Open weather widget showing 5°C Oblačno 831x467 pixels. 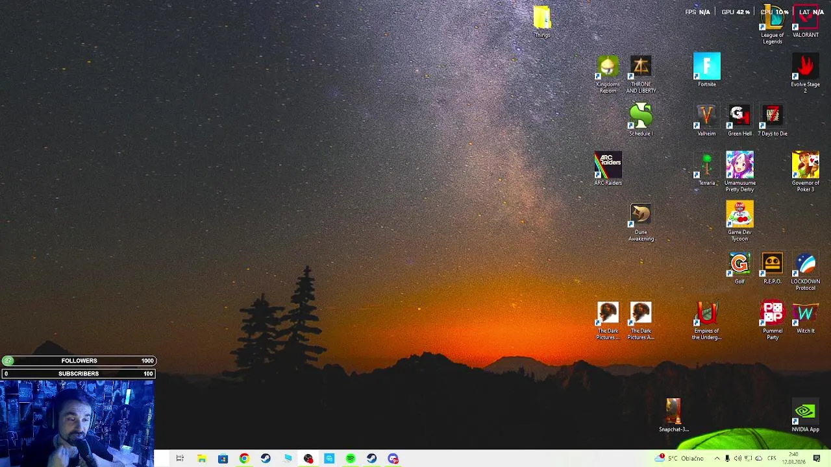[680, 459]
